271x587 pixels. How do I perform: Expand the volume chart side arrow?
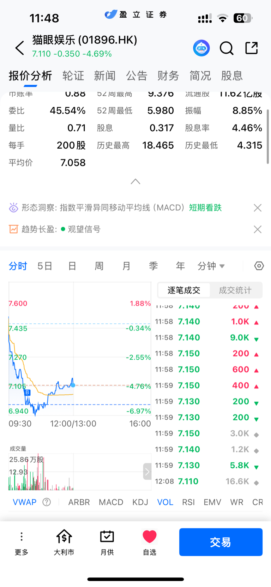(x=147, y=472)
